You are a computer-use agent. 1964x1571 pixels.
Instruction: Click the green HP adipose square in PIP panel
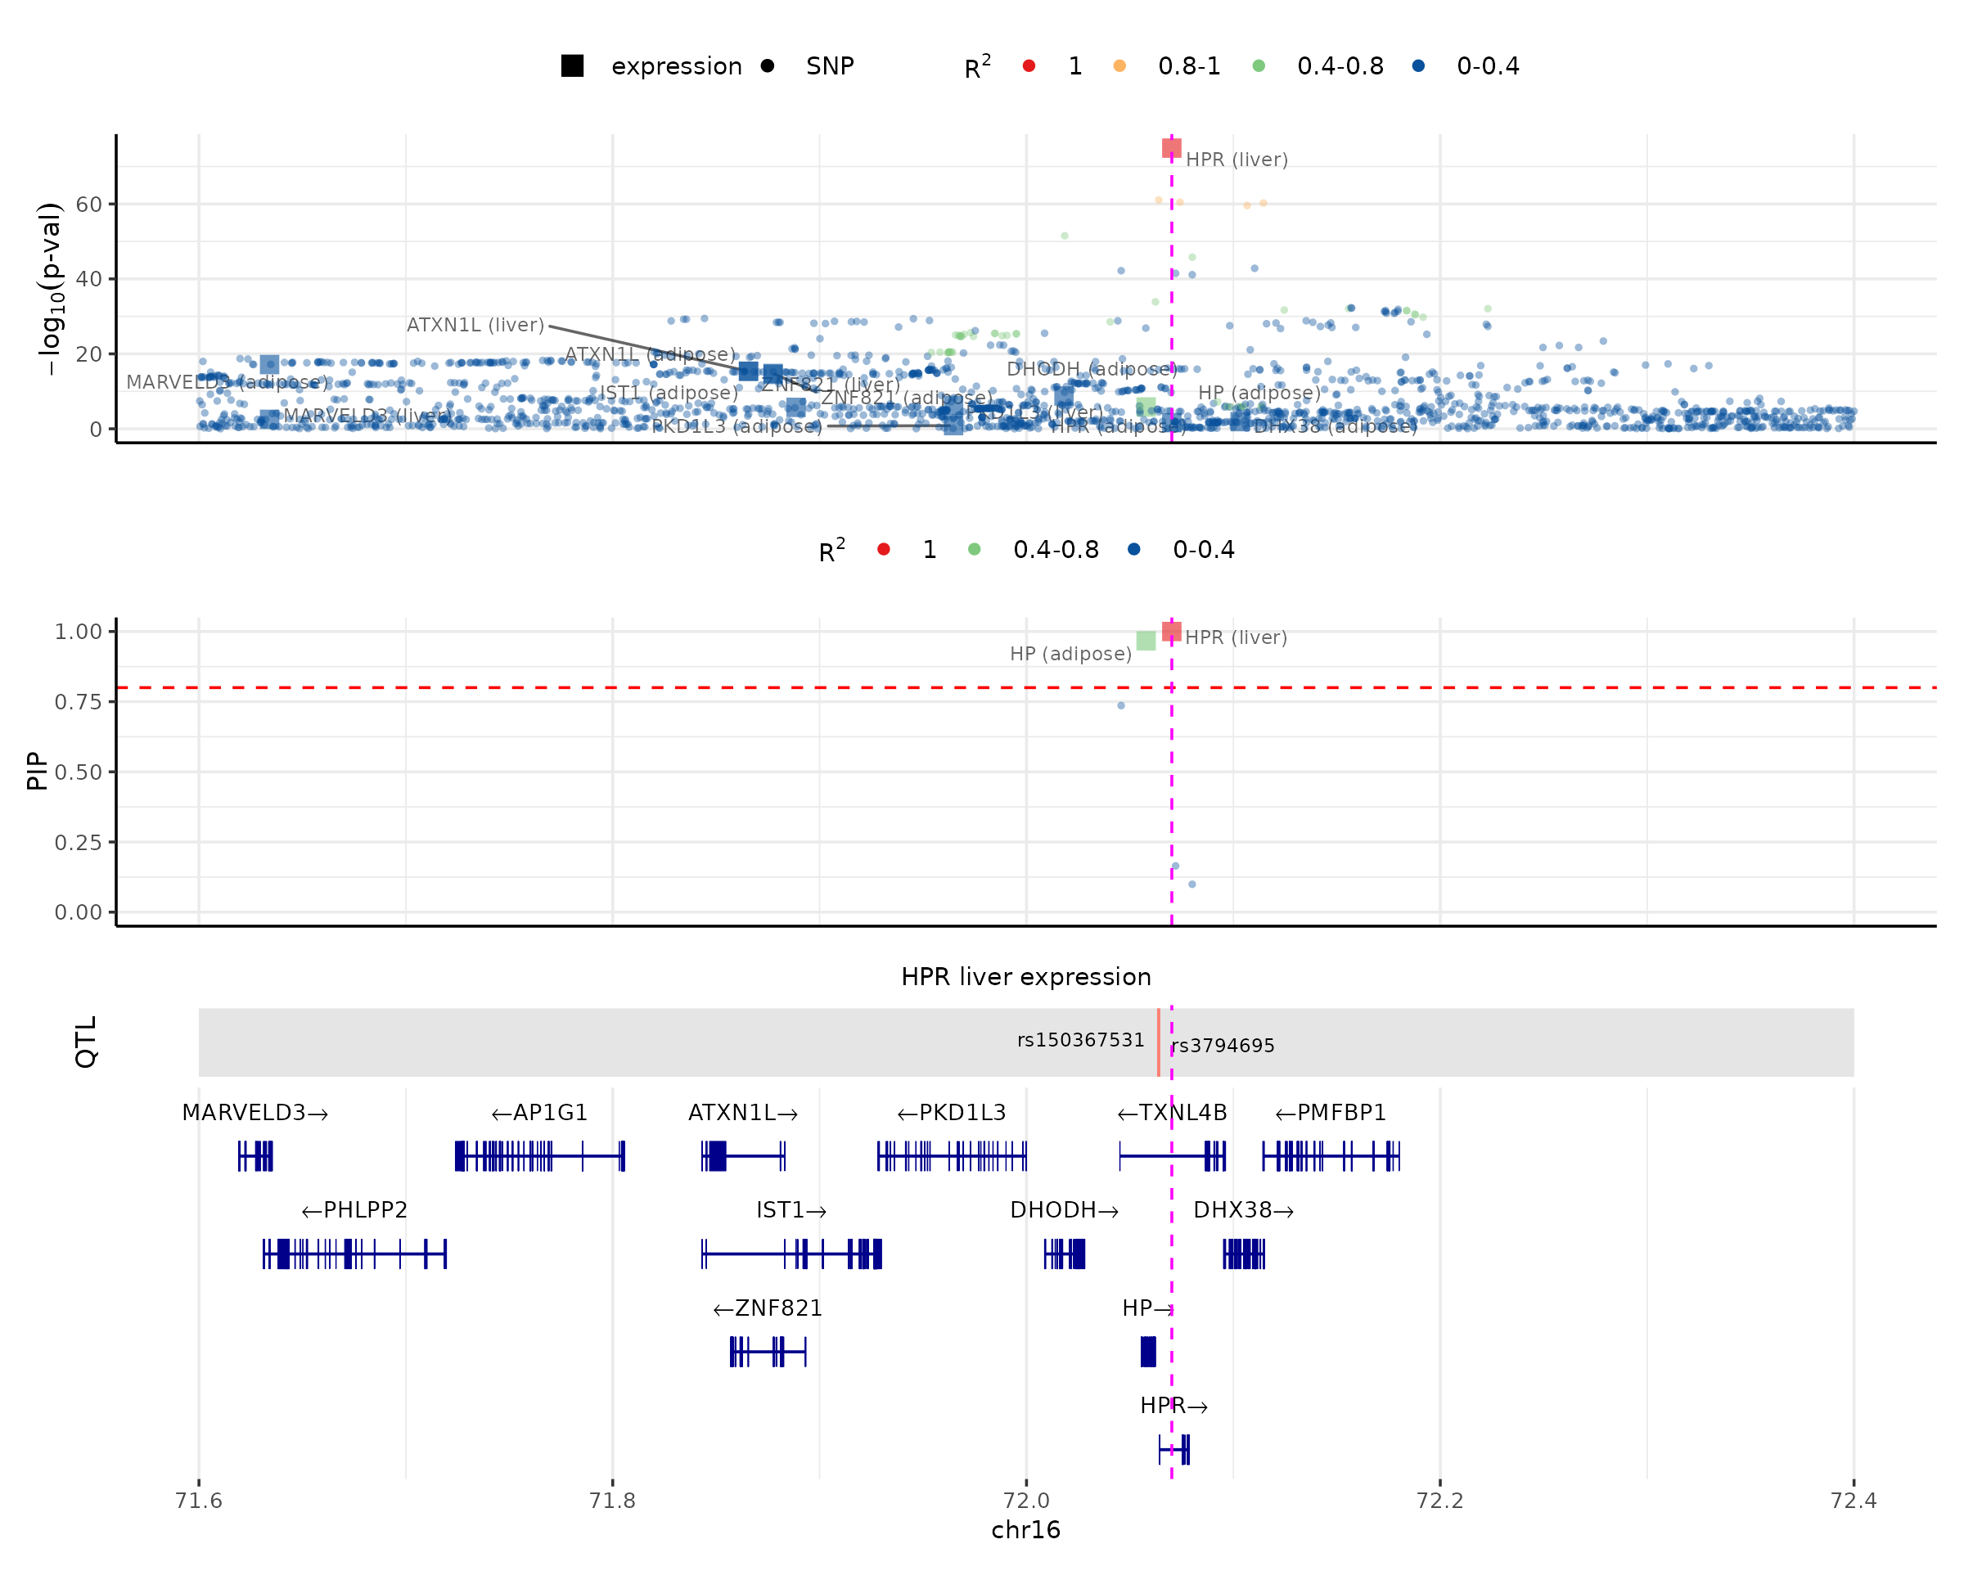[x=1146, y=640]
